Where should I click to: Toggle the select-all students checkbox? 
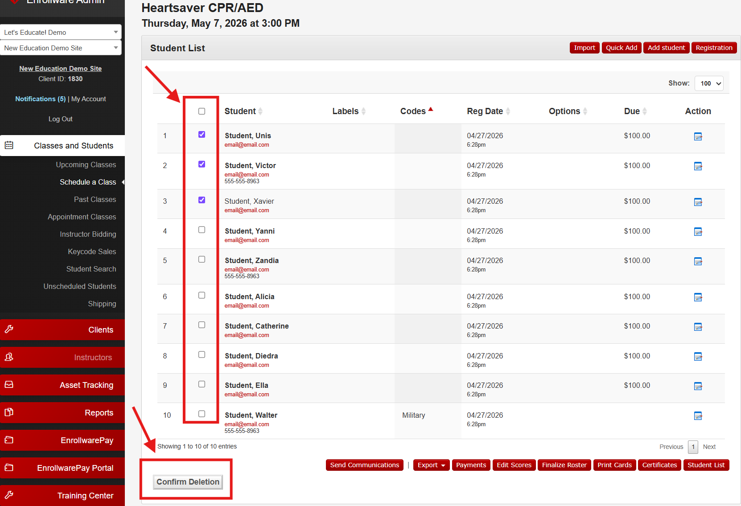pos(202,111)
